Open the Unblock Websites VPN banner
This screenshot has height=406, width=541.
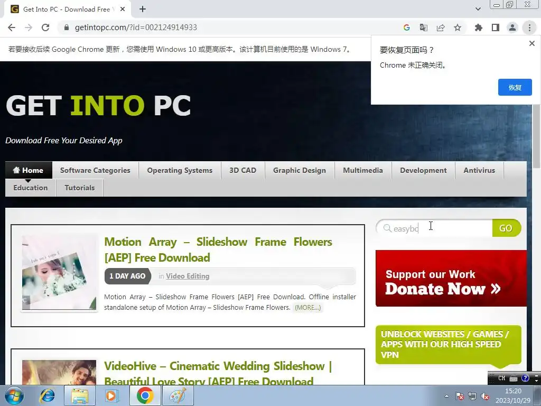[448, 345]
